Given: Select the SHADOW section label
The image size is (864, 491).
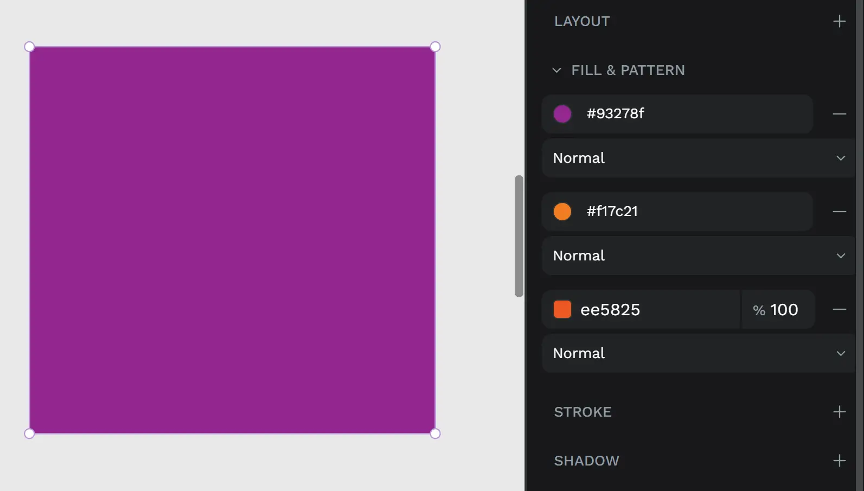Looking at the screenshot, I should pos(586,460).
